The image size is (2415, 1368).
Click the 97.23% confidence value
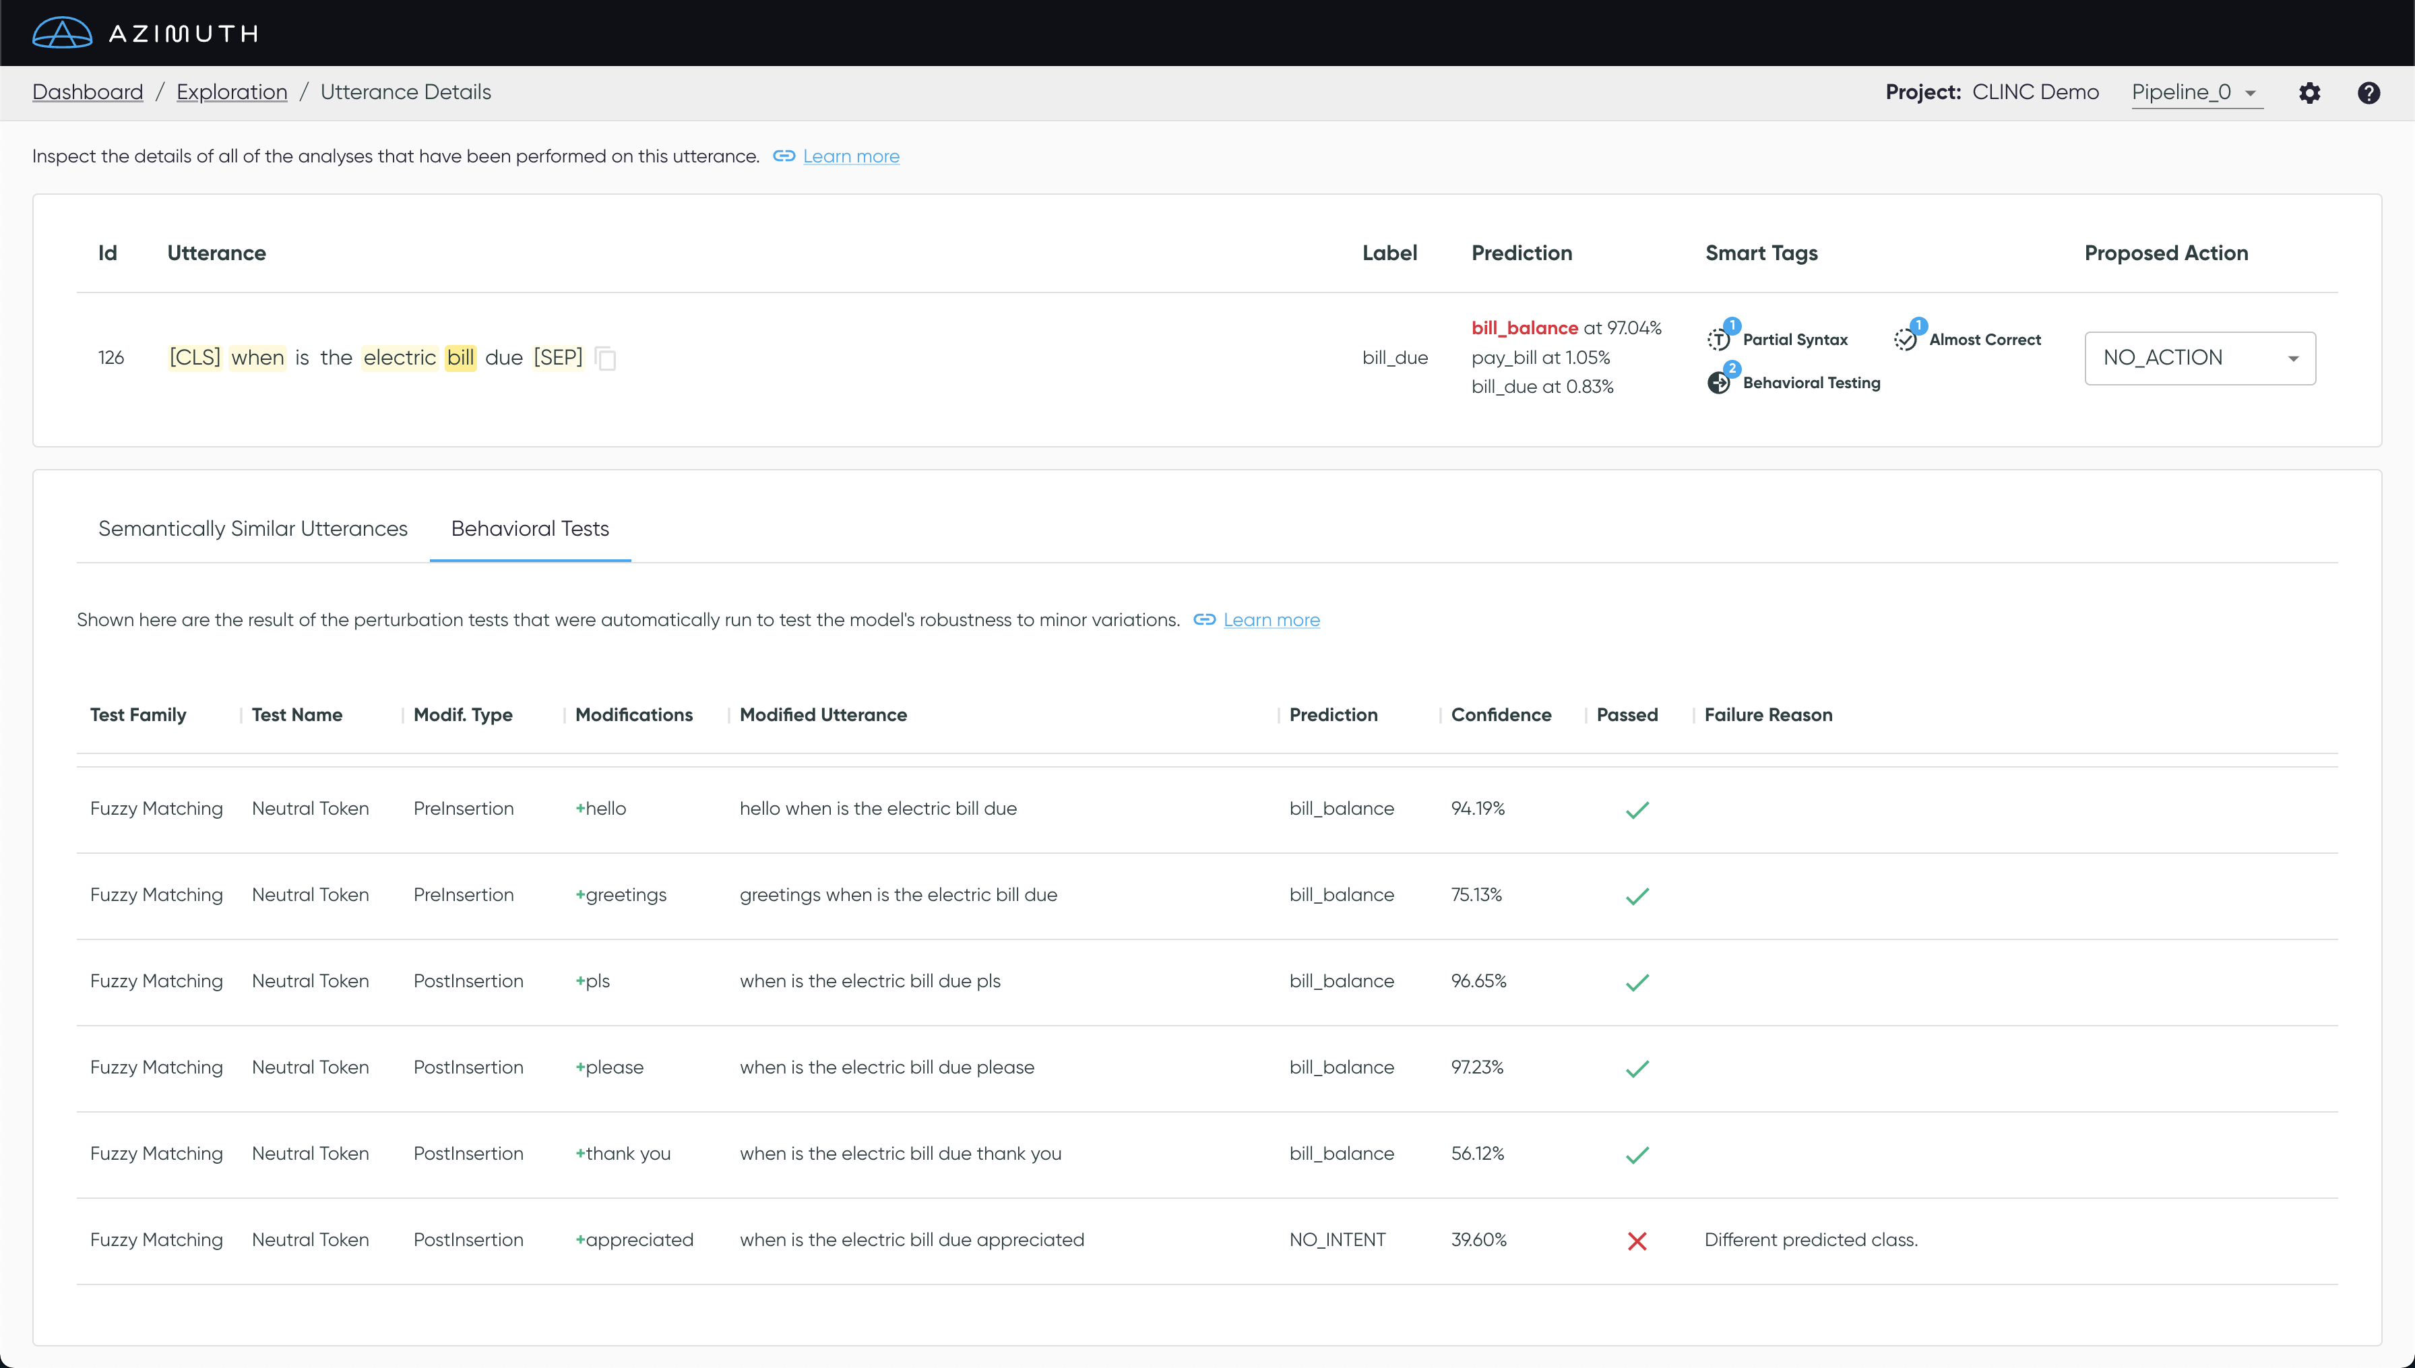(x=1478, y=1067)
